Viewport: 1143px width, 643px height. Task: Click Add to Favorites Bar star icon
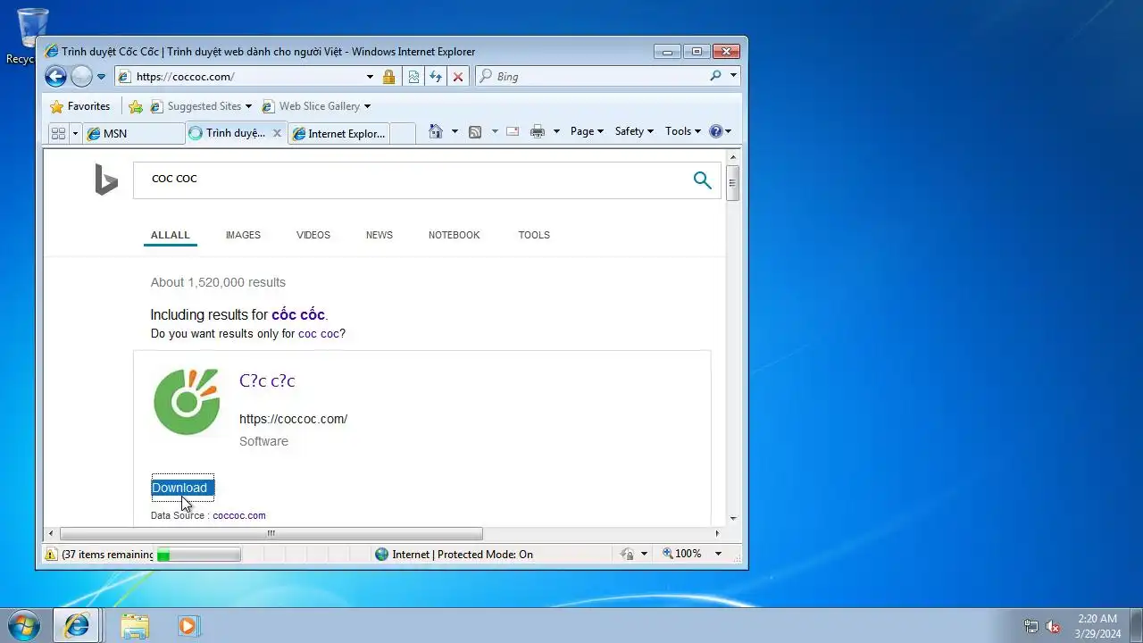click(x=136, y=106)
